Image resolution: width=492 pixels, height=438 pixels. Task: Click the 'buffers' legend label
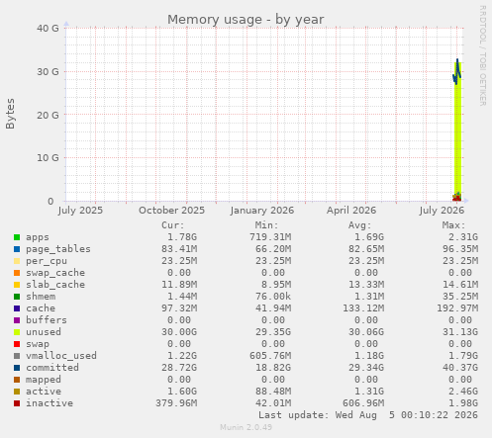click(47, 320)
